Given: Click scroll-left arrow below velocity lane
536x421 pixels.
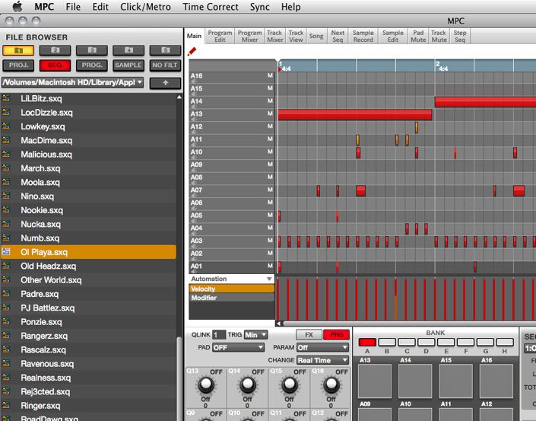Looking at the screenshot, I should click(278, 324).
